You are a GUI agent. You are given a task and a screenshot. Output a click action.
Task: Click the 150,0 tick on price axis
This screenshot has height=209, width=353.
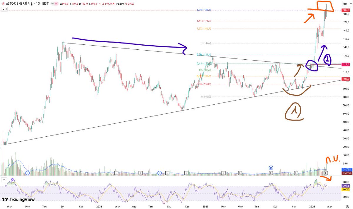(346, 39)
